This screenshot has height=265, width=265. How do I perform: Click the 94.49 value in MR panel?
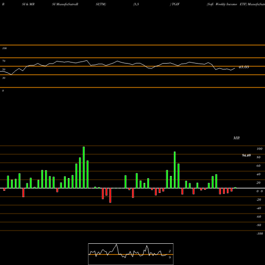coord(246,155)
